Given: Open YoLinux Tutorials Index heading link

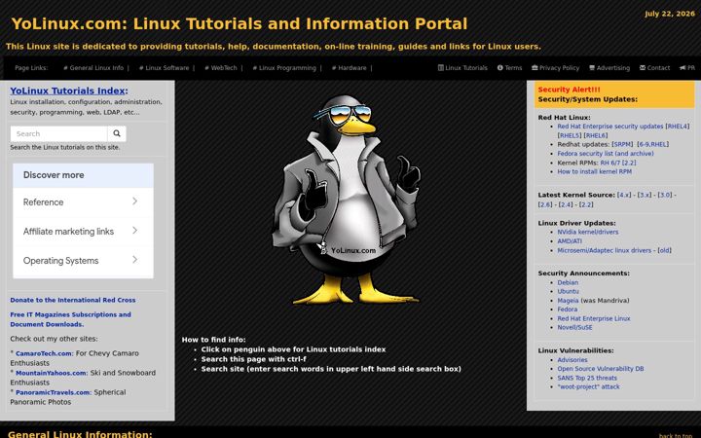Looking at the screenshot, I should pos(69,91).
